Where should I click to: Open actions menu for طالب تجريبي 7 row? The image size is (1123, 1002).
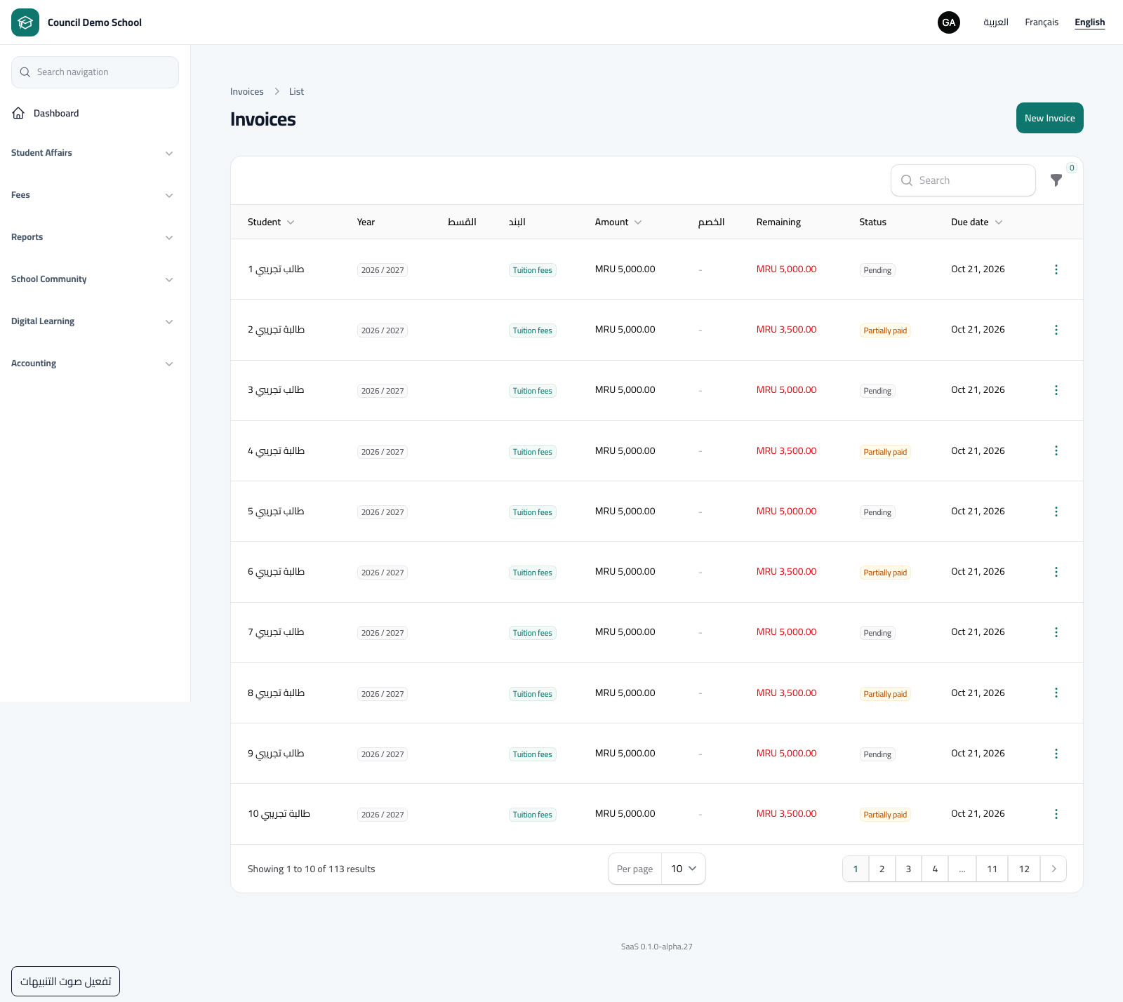point(1056,632)
